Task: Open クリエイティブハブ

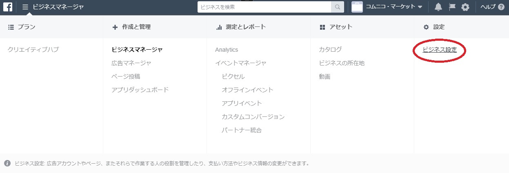Action: pyautogui.click(x=33, y=50)
